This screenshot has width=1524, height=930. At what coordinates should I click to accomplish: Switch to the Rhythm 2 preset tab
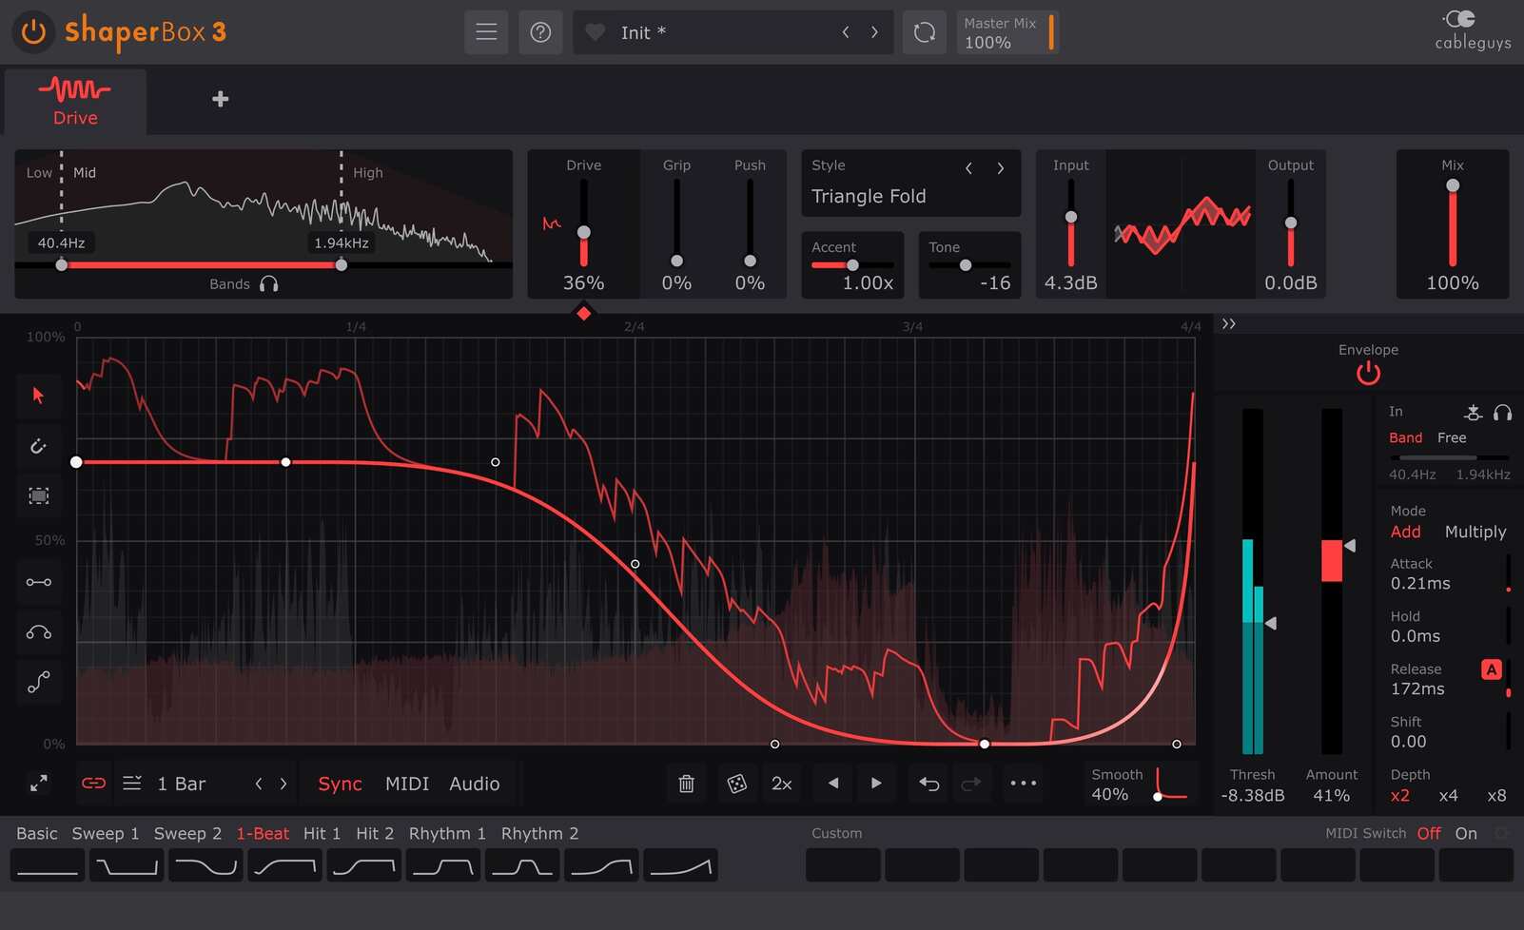(x=539, y=833)
